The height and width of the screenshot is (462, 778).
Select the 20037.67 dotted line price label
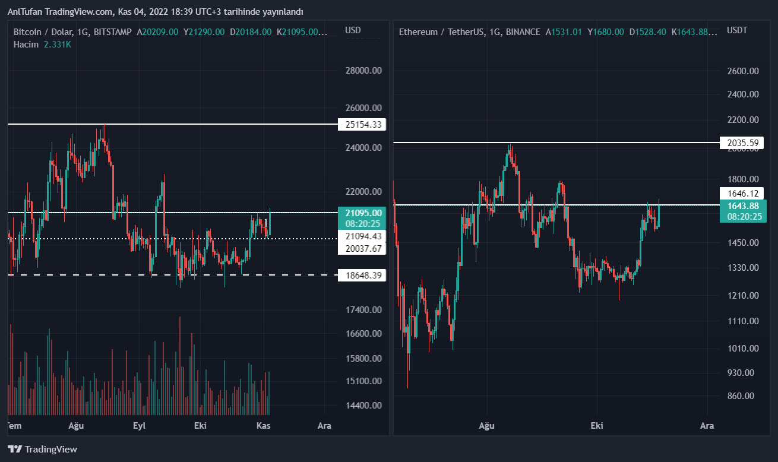[362, 249]
